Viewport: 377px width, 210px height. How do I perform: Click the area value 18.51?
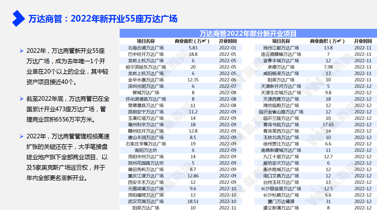tap(193, 201)
